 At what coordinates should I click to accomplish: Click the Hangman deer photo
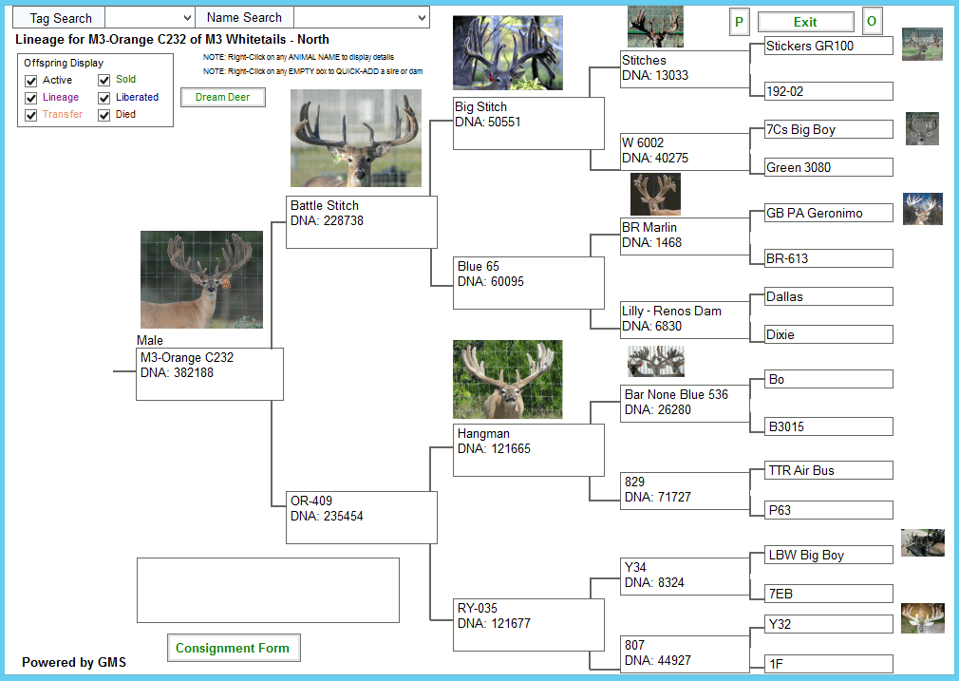click(507, 379)
